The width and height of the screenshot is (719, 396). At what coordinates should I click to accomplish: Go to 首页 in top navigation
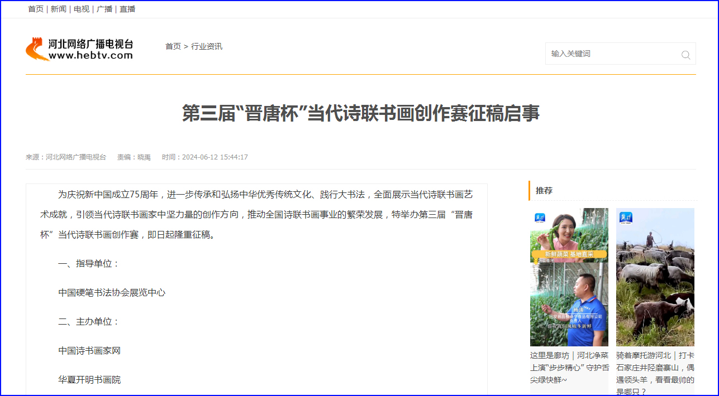click(36, 9)
